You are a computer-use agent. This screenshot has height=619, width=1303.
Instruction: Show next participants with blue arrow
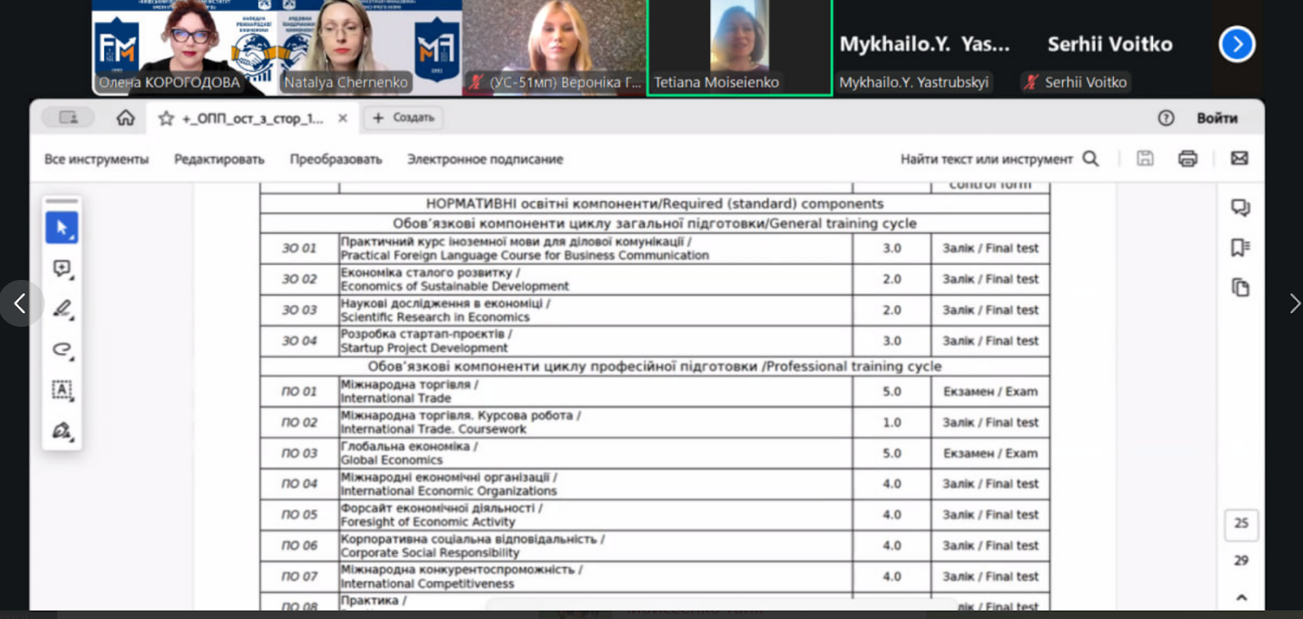1236,44
